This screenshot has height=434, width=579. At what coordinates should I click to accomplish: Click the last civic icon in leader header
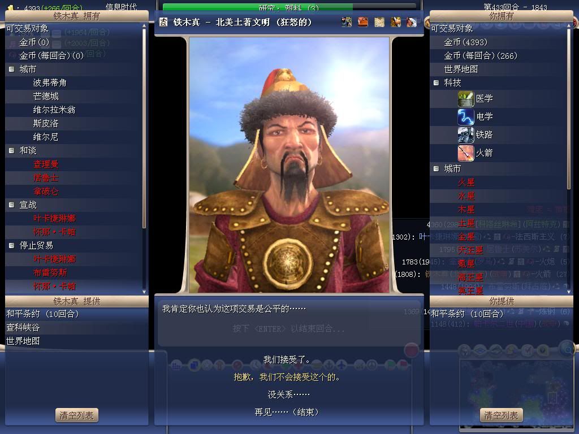pos(412,22)
